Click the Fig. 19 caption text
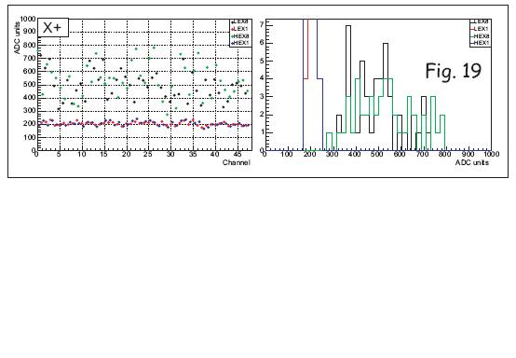 [x=454, y=71]
